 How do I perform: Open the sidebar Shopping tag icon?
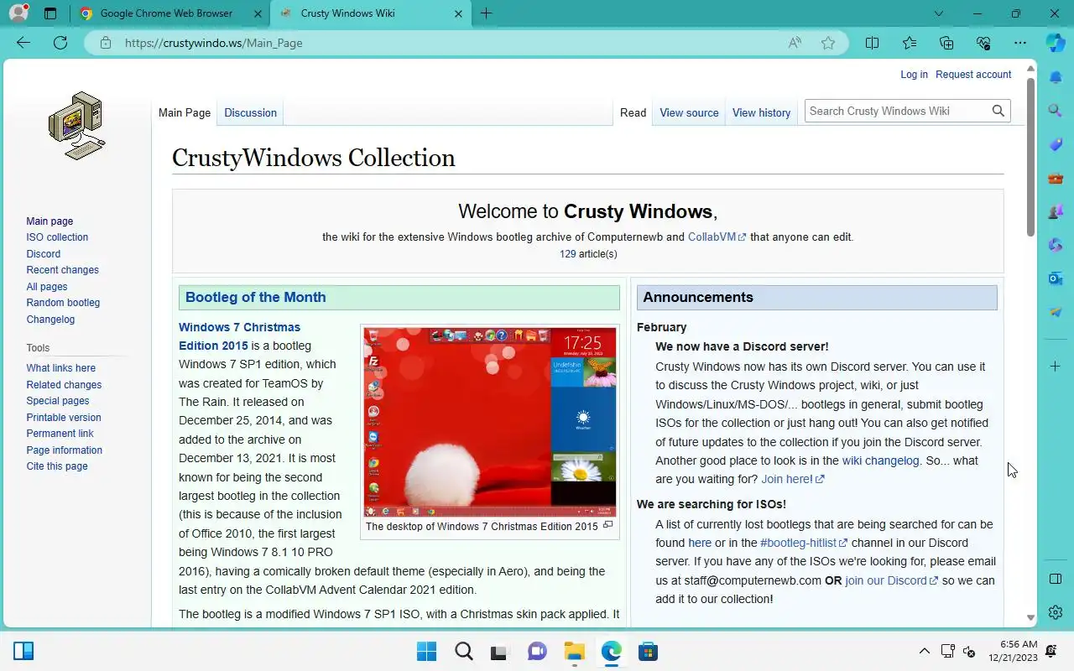click(1056, 144)
